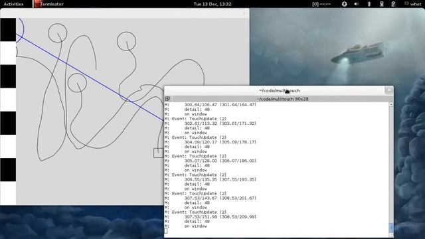Viewport: 425px width, 239px height.
Task: Click the battery status icon beside whot
Action: click(394, 4)
